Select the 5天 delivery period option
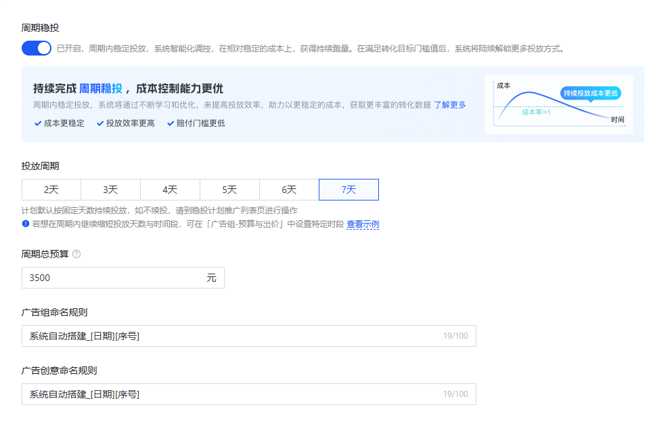 [229, 190]
